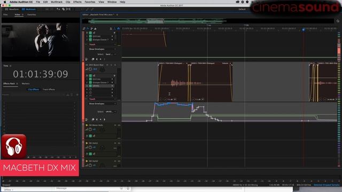Viewport: 342px width, 192px height.
Task: Open empty effect slot 4 arrow on DX3
Action: tap(112, 89)
